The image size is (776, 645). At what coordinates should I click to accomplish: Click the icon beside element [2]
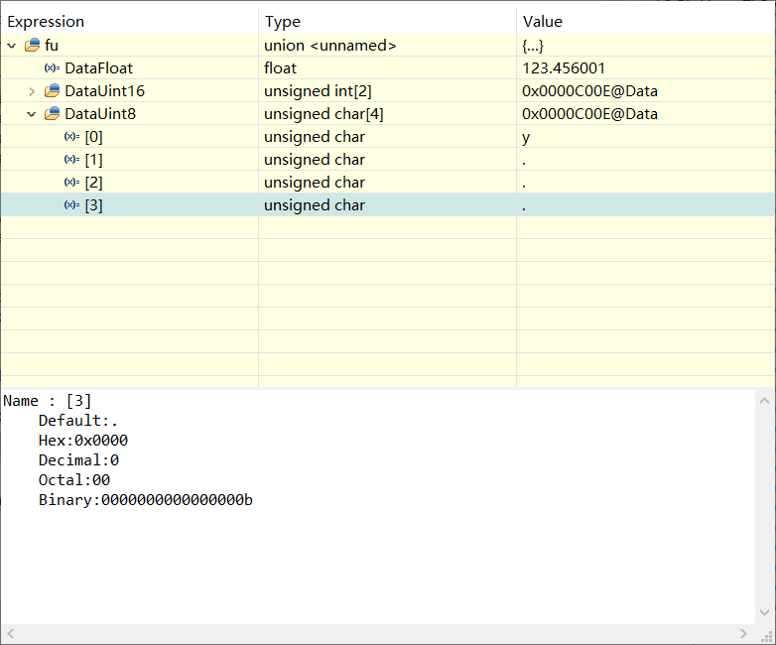pos(71,183)
